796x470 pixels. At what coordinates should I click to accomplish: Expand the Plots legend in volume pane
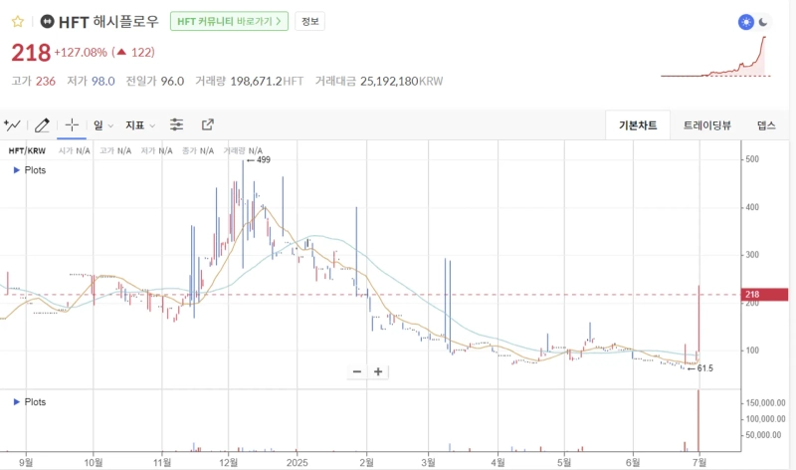click(x=30, y=402)
